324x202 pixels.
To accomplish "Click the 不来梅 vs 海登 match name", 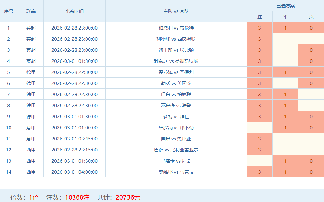I will coord(176,106).
